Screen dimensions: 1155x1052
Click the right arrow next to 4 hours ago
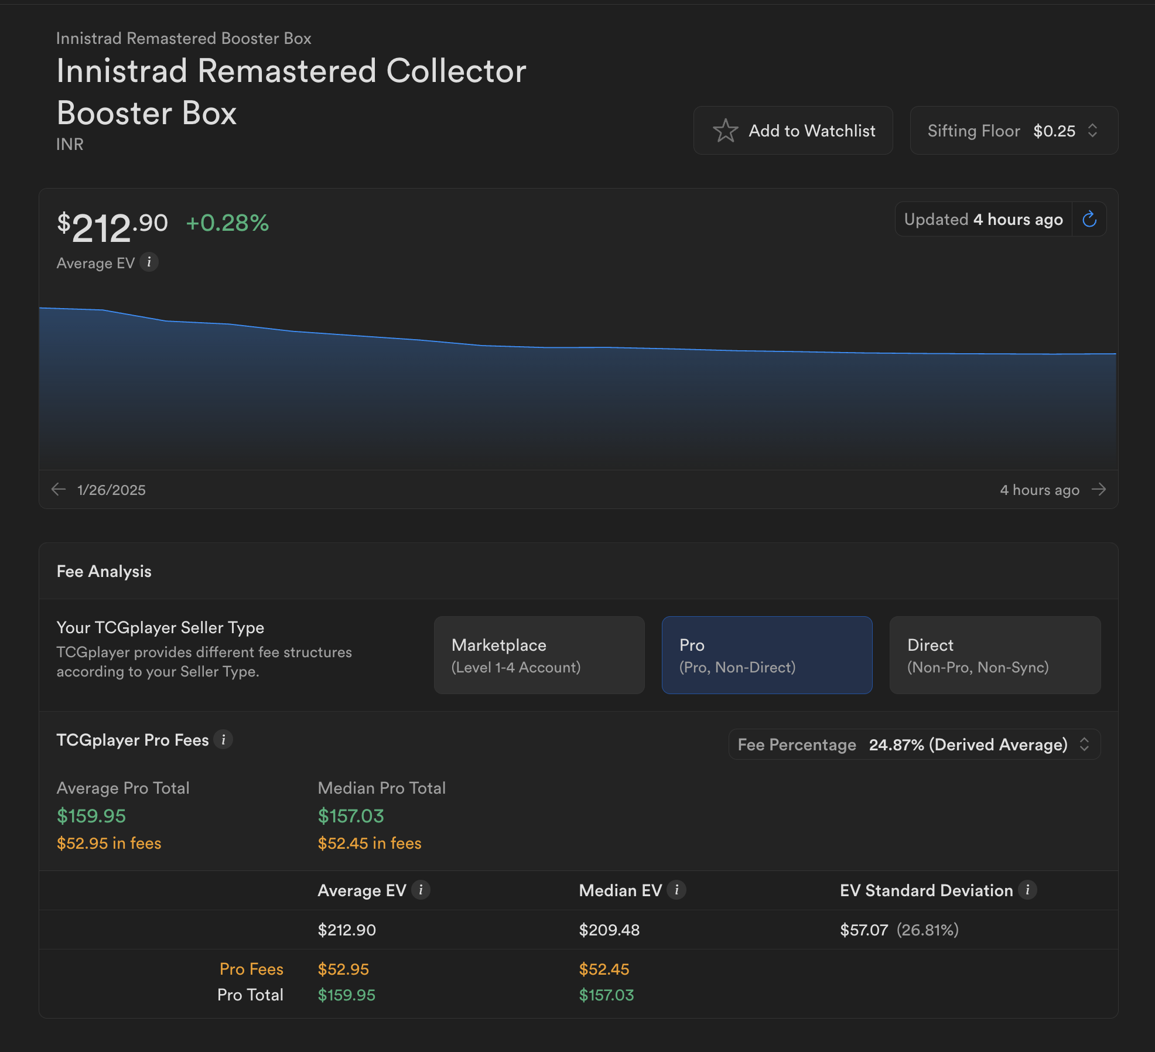coord(1099,489)
